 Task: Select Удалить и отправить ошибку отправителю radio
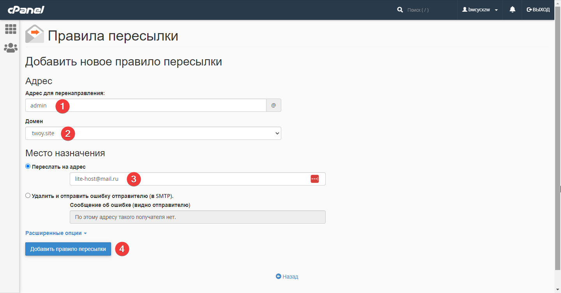pyautogui.click(x=28, y=196)
